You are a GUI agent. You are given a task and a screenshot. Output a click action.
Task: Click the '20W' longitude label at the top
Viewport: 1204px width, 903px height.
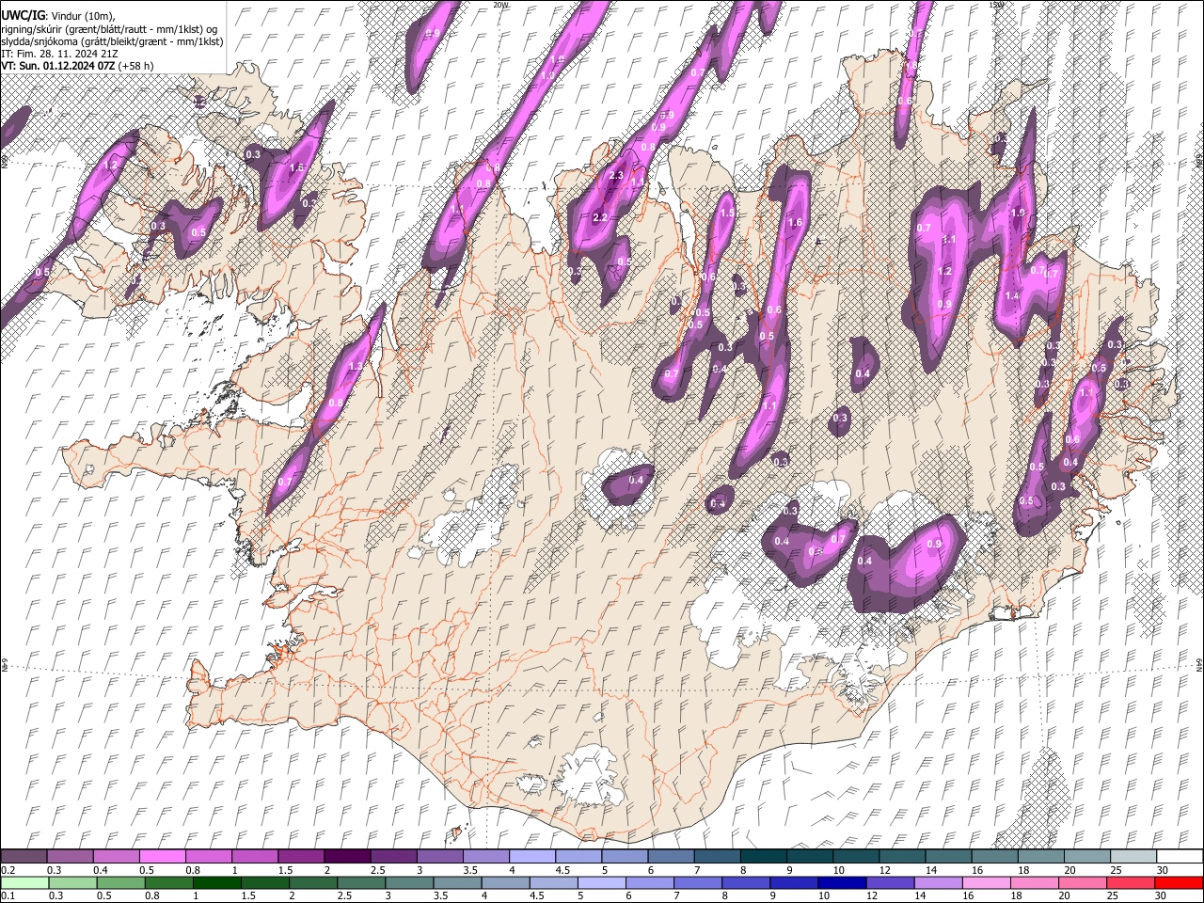(x=500, y=5)
